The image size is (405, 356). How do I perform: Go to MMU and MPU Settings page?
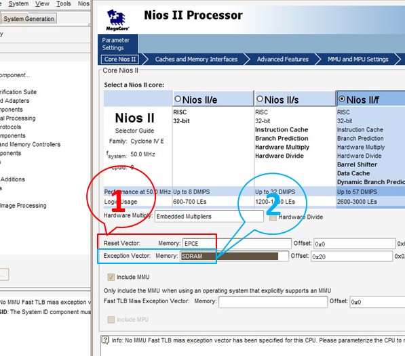pos(358,60)
